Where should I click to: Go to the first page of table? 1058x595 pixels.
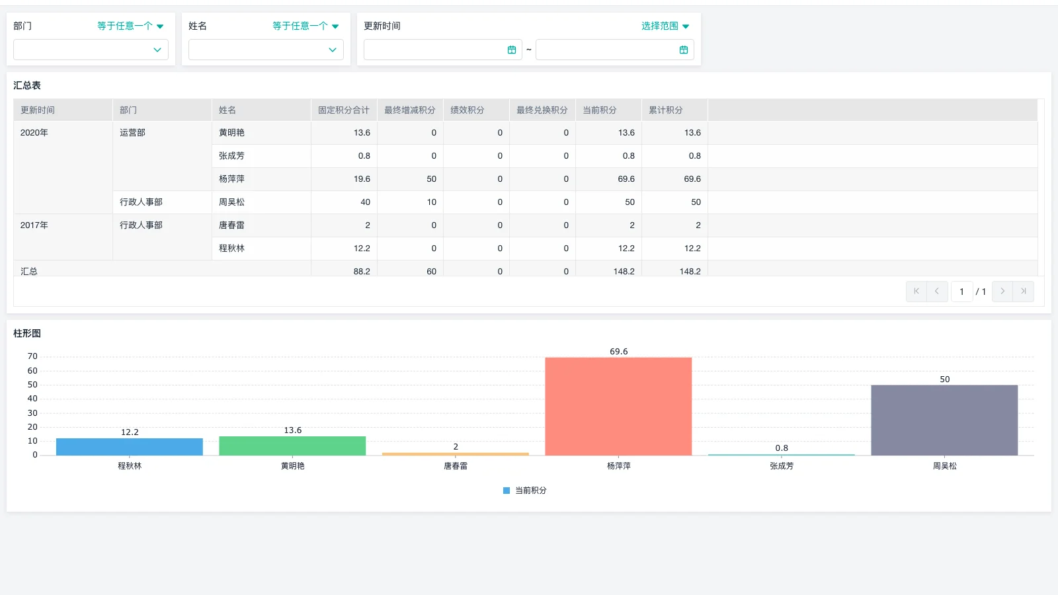[x=916, y=292]
